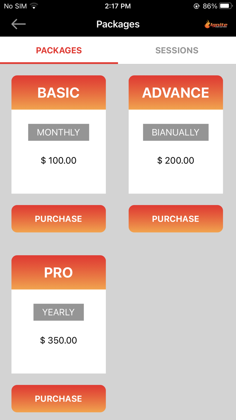Tap the $ 350.00 price
The width and height of the screenshot is (236, 420).
coord(59,340)
